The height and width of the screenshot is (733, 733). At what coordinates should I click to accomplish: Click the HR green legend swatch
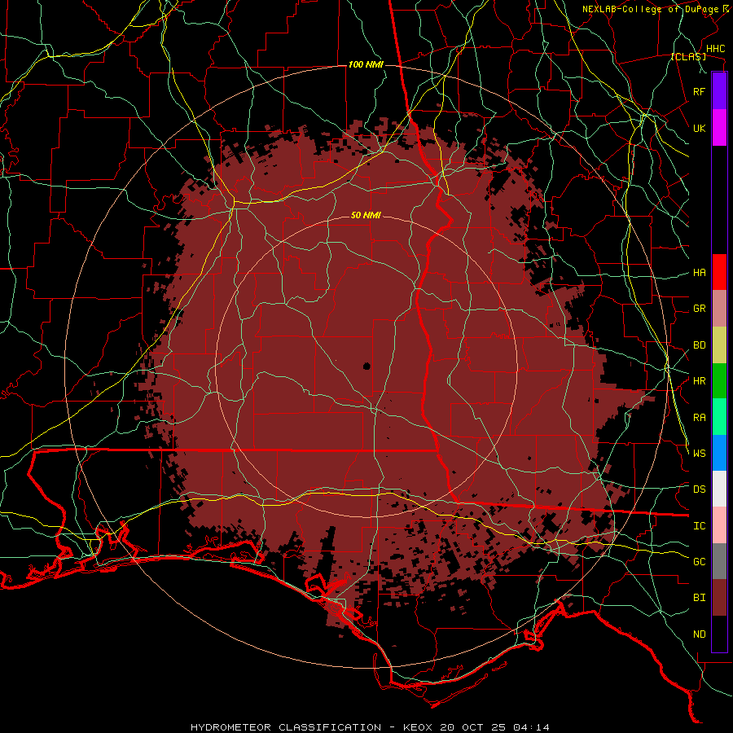(x=719, y=381)
